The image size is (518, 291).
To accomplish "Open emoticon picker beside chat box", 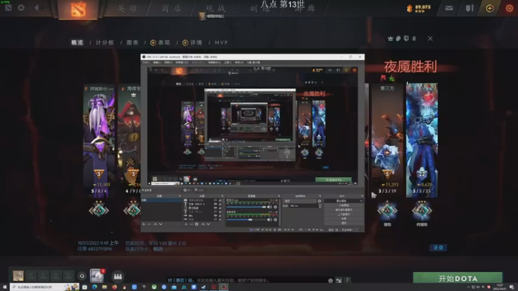I will pyautogui.click(x=330, y=281).
